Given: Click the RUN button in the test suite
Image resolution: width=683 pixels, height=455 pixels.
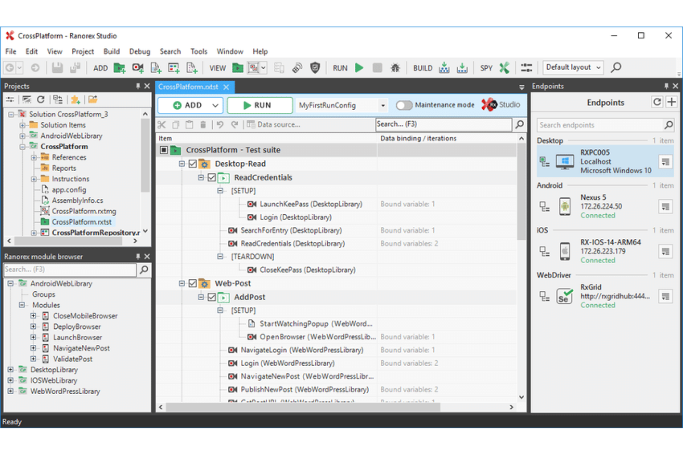Looking at the screenshot, I should coord(259,105).
